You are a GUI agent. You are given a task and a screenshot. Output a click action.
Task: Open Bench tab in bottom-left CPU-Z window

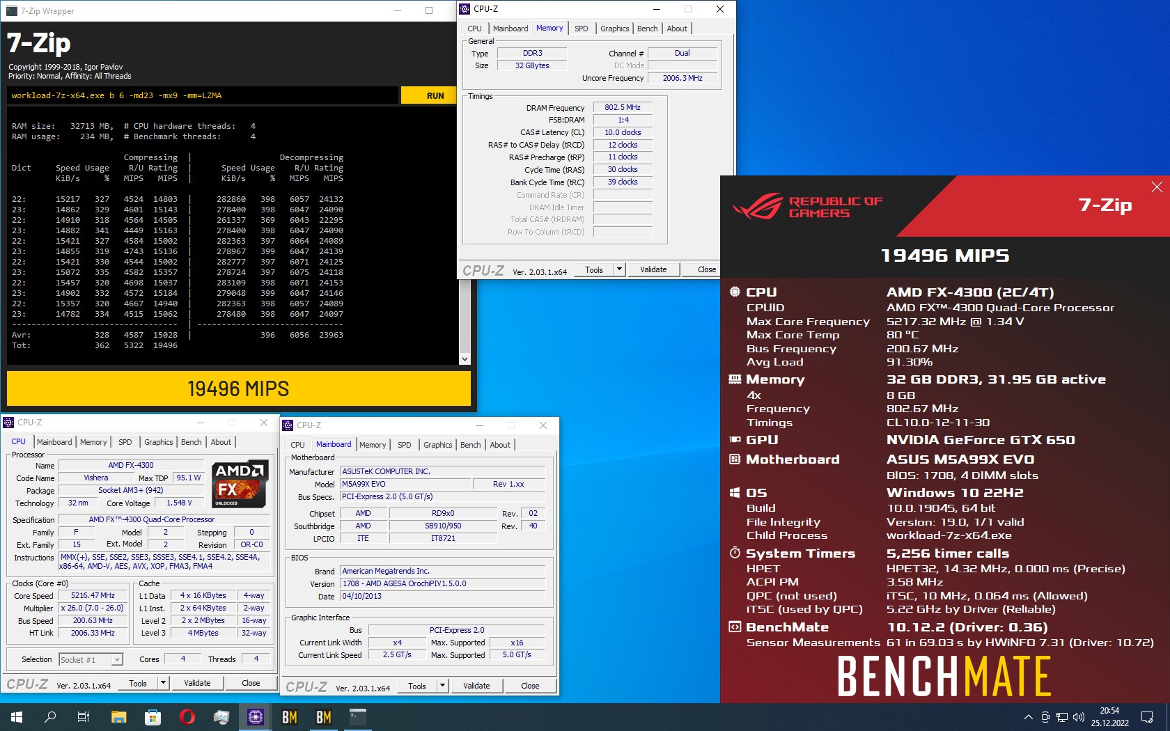[191, 442]
